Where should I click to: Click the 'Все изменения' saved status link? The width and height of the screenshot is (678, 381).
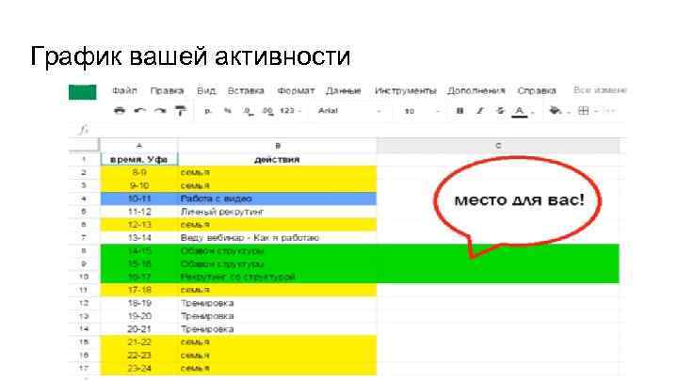click(600, 90)
